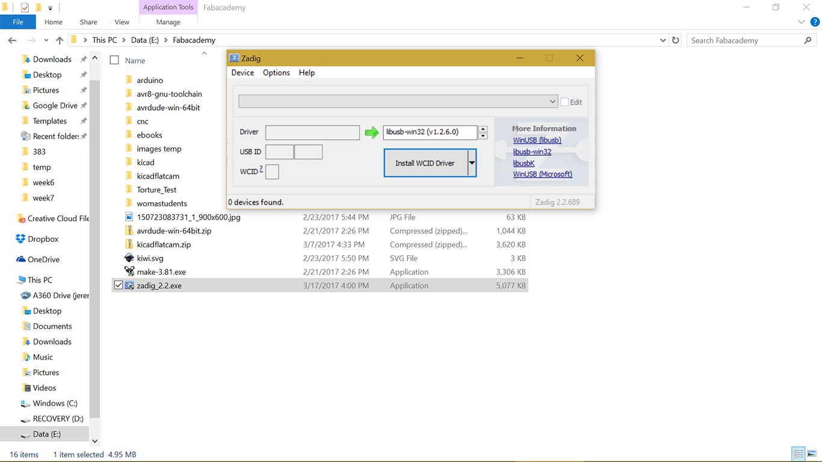Open the Torture_Test folder
This screenshot has width=822, height=462.
coord(156,189)
